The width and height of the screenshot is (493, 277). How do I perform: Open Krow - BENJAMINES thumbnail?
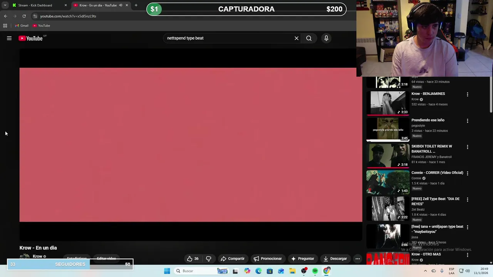388,103
